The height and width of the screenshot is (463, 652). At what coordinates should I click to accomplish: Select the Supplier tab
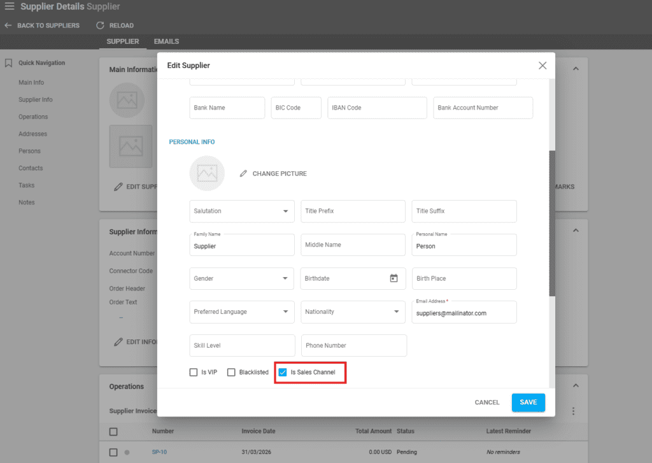click(122, 41)
